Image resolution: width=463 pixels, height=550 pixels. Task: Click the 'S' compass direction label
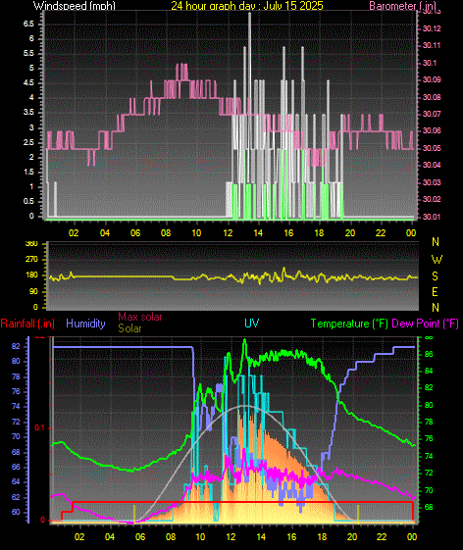pyautogui.click(x=435, y=276)
